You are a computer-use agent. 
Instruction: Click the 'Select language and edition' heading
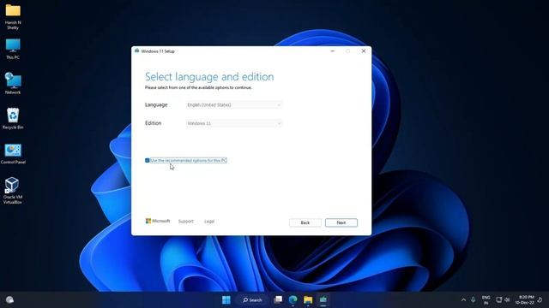pyautogui.click(x=209, y=76)
